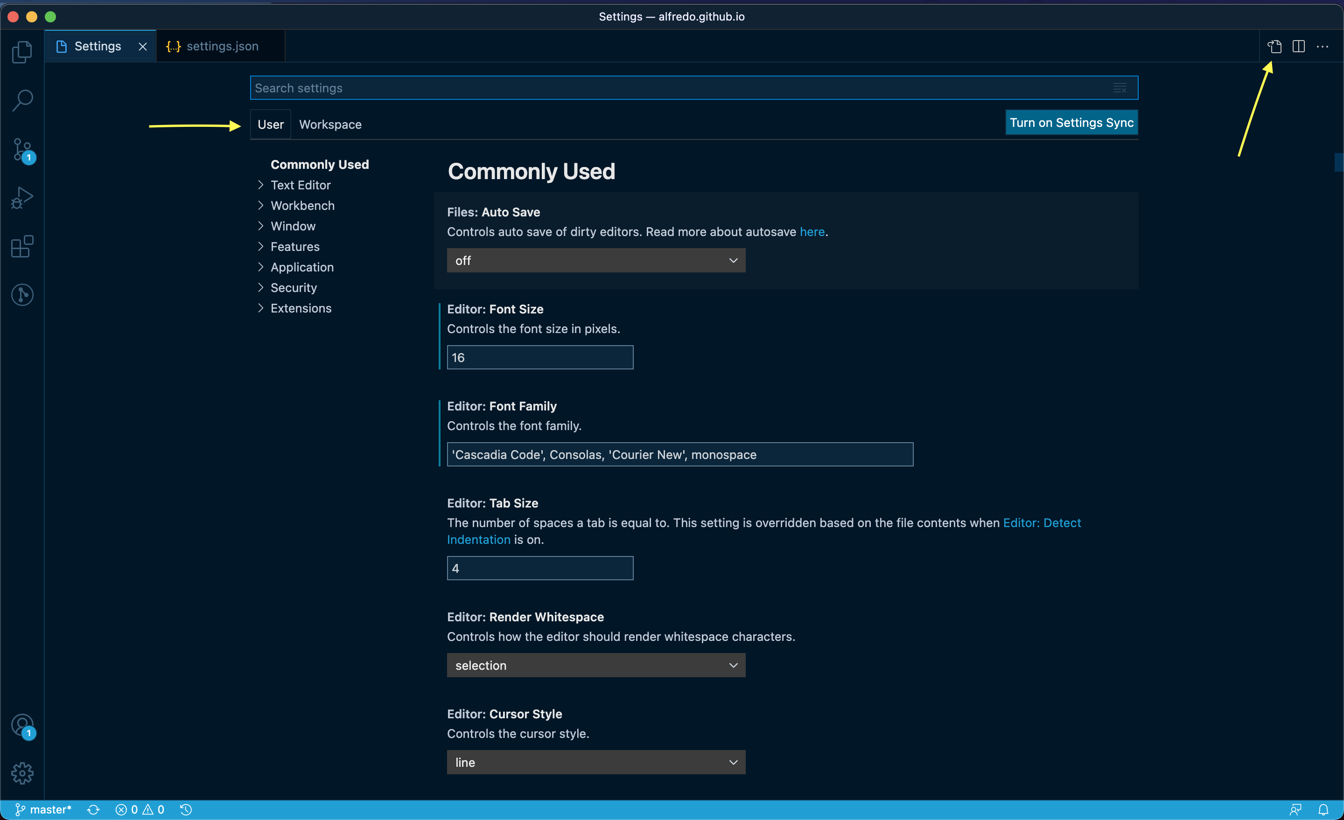The width and height of the screenshot is (1344, 820).
Task: Open the Search view icon
Action: (22, 100)
